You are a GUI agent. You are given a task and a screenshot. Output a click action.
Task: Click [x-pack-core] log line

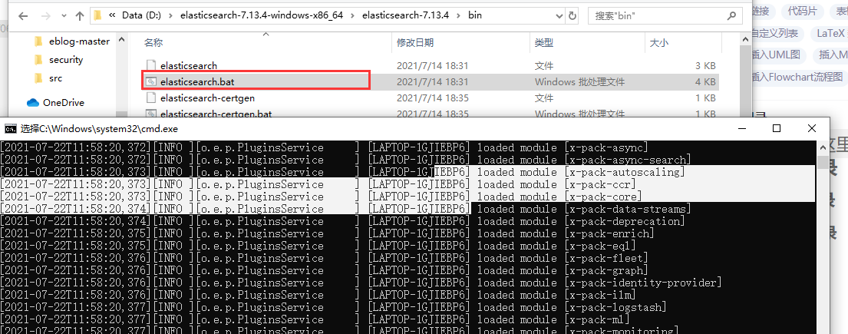pos(603,197)
